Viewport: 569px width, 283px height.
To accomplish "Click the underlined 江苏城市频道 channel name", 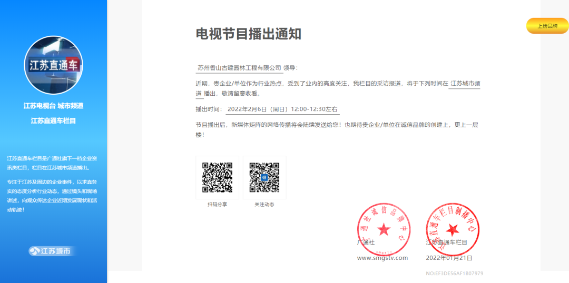I will 464,84.
